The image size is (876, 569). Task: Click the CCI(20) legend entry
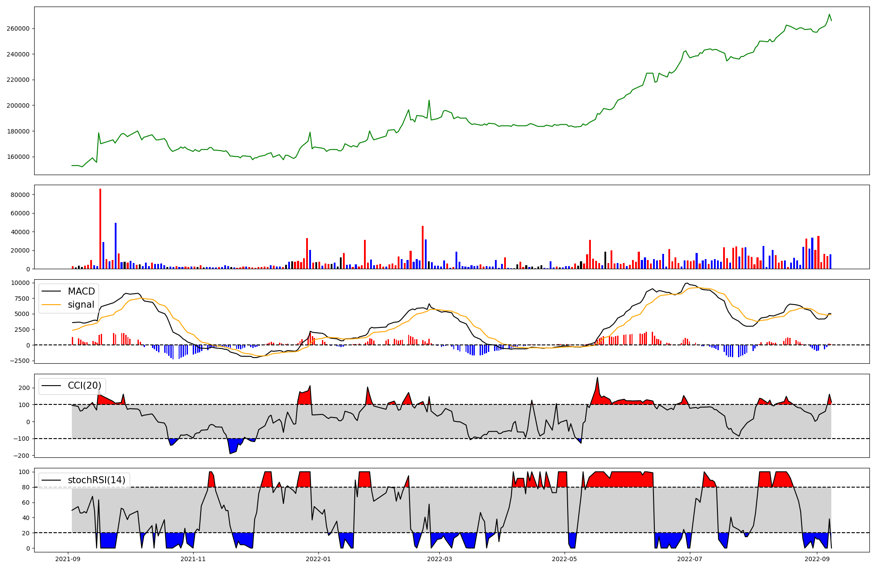tap(84, 386)
